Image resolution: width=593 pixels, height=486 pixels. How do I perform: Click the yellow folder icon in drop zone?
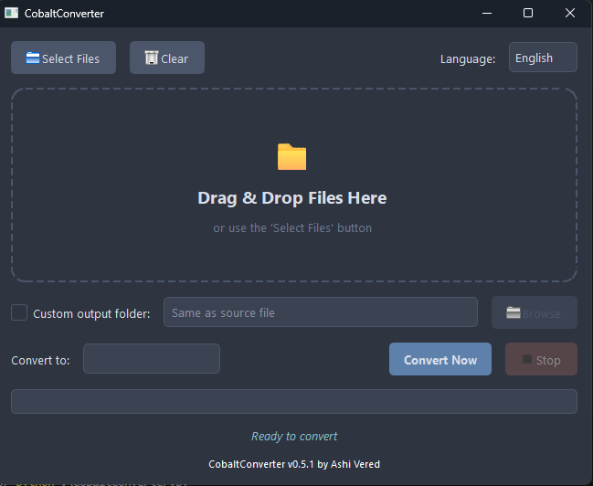click(291, 157)
